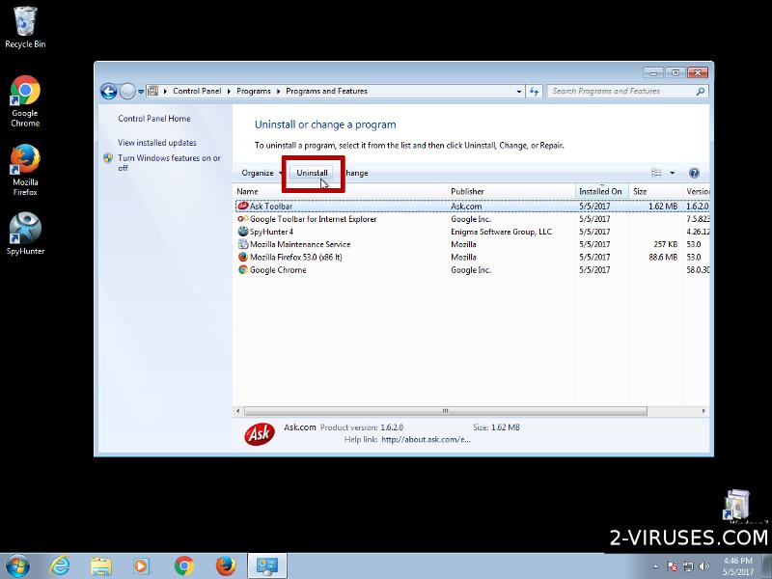Launch Internet Explorer from taskbar

[60, 565]
